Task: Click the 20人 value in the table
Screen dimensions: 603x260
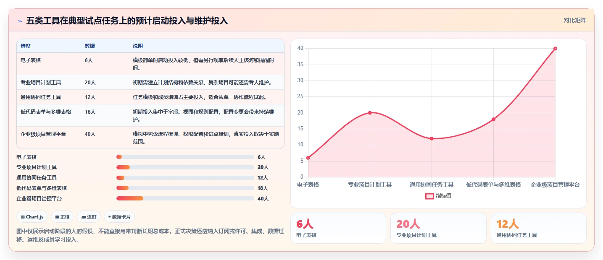Action: click(90, 83)
